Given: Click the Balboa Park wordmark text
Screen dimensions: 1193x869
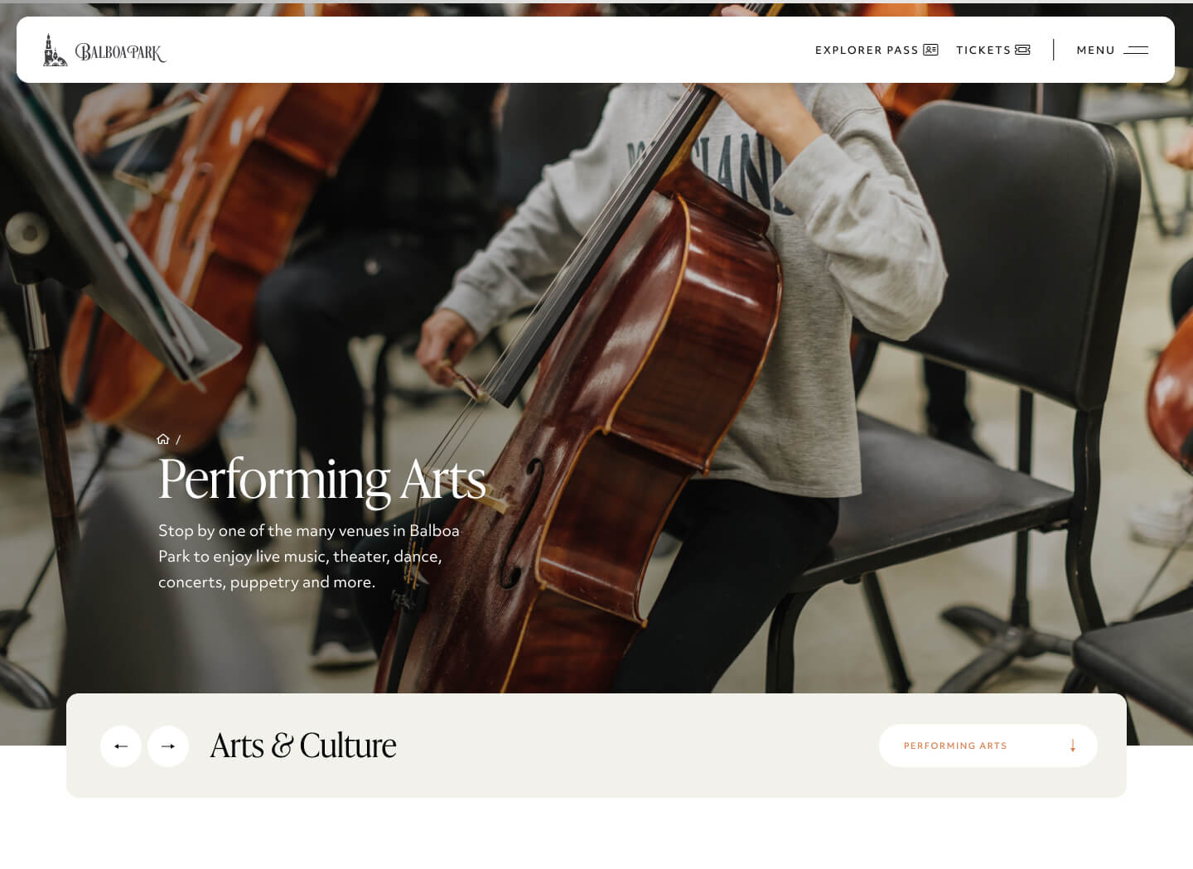Looking at the screenshot, I should pos(121,52).
